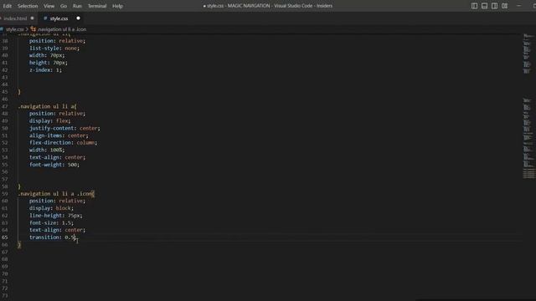536x301 pixels.
Task: Click unsaved dot on style.css tab
Action: click(x=78, y=18)
